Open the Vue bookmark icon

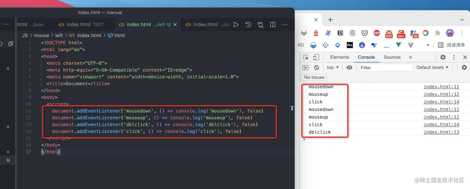pos(399,45)
